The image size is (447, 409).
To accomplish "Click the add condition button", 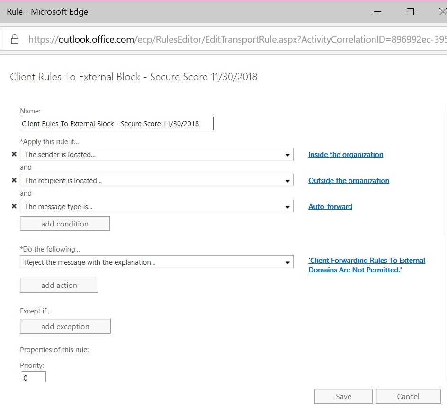I will click(65, 224).
